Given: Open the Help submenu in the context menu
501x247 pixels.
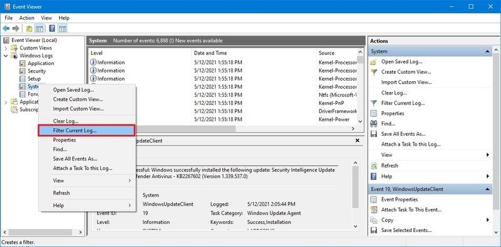Looking at the screenshot, I should 87,206.
